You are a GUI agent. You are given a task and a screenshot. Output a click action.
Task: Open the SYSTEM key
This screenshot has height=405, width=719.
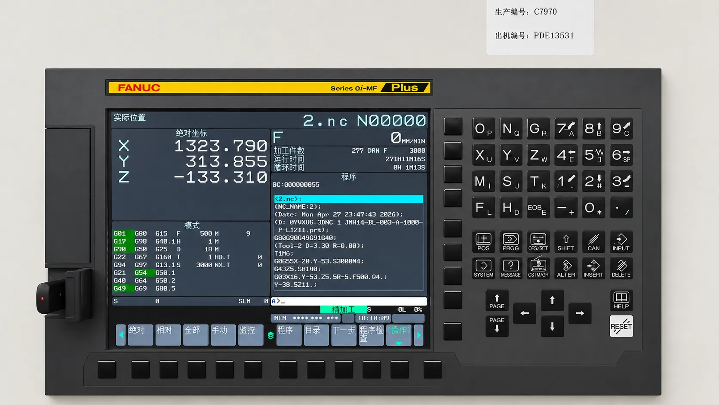tap(483, 269)
